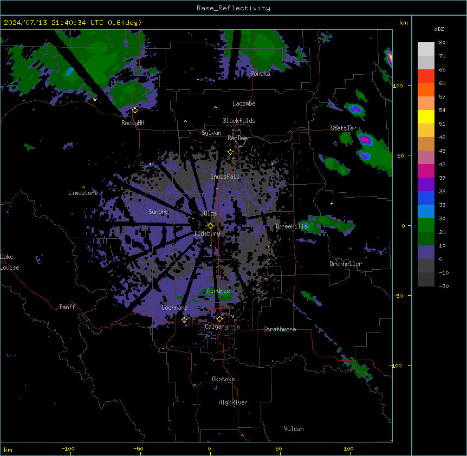Select the magenta 39-42 dBZ legend swatch
Screen dimensions: 467x456
[426, 171]
